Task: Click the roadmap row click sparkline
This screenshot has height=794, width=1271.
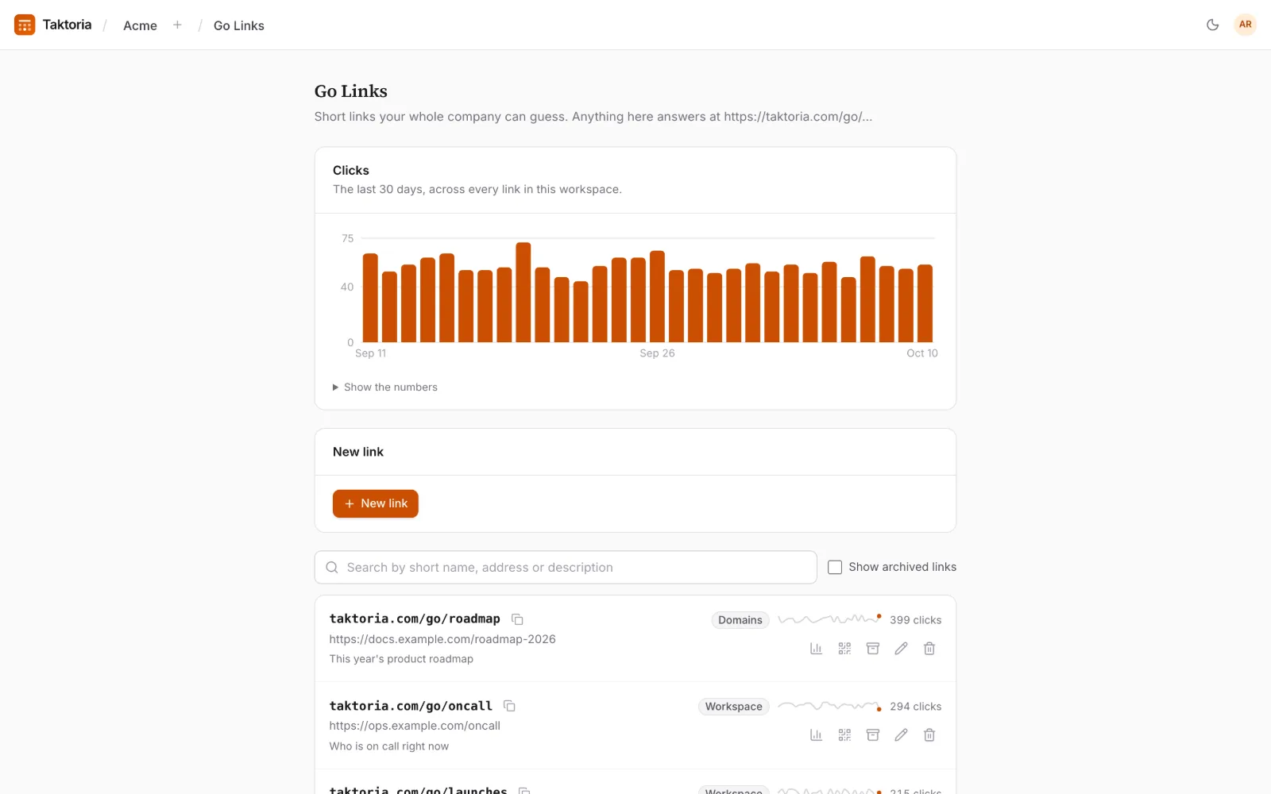Action: tap(830, 619)
